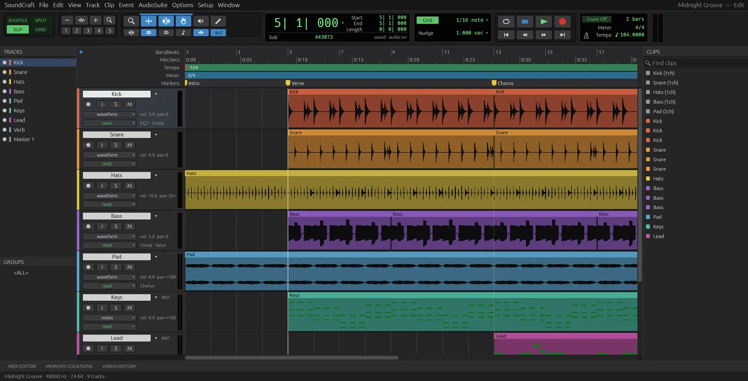The width and height of the screenshot is (748, 381).
Task: Enable Shuffle edit mode
Action: click(x=18, y=21)
